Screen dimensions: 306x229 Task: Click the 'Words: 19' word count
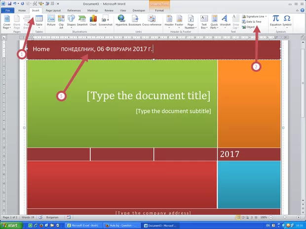pyautogui.click(x=28, y=217)
